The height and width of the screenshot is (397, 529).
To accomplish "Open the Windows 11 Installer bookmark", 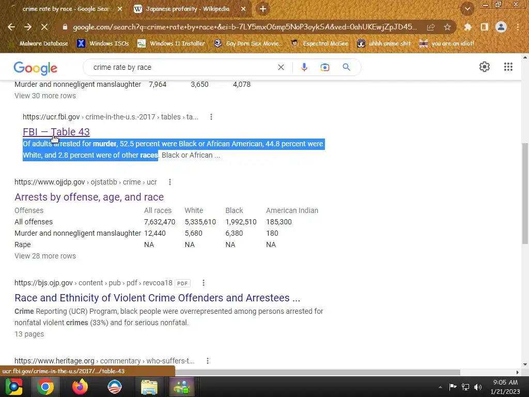I will pos(172,43).
